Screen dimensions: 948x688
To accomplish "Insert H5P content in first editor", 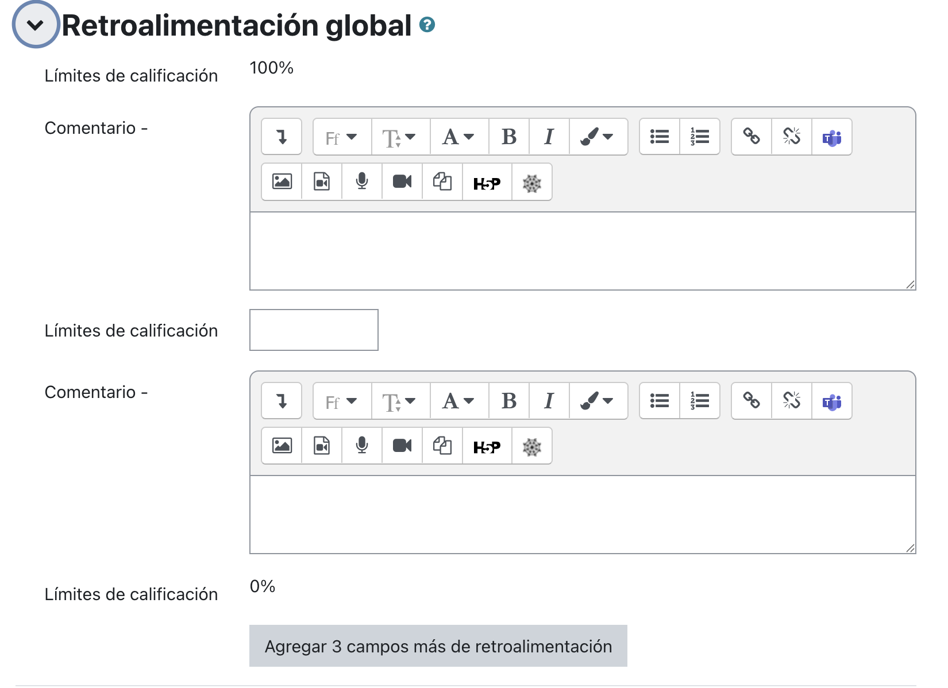I will point(487,181).
